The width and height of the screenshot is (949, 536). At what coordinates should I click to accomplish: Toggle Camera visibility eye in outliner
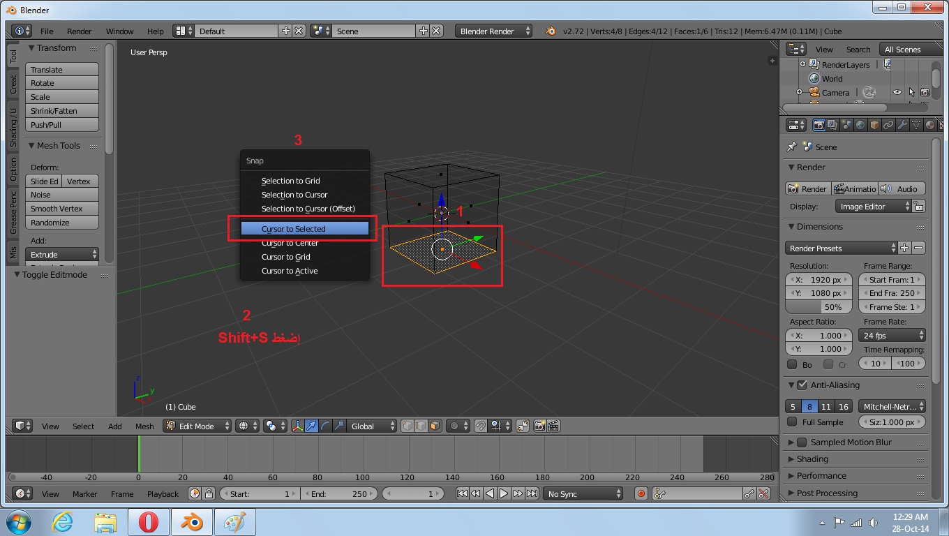click(897, 92)
